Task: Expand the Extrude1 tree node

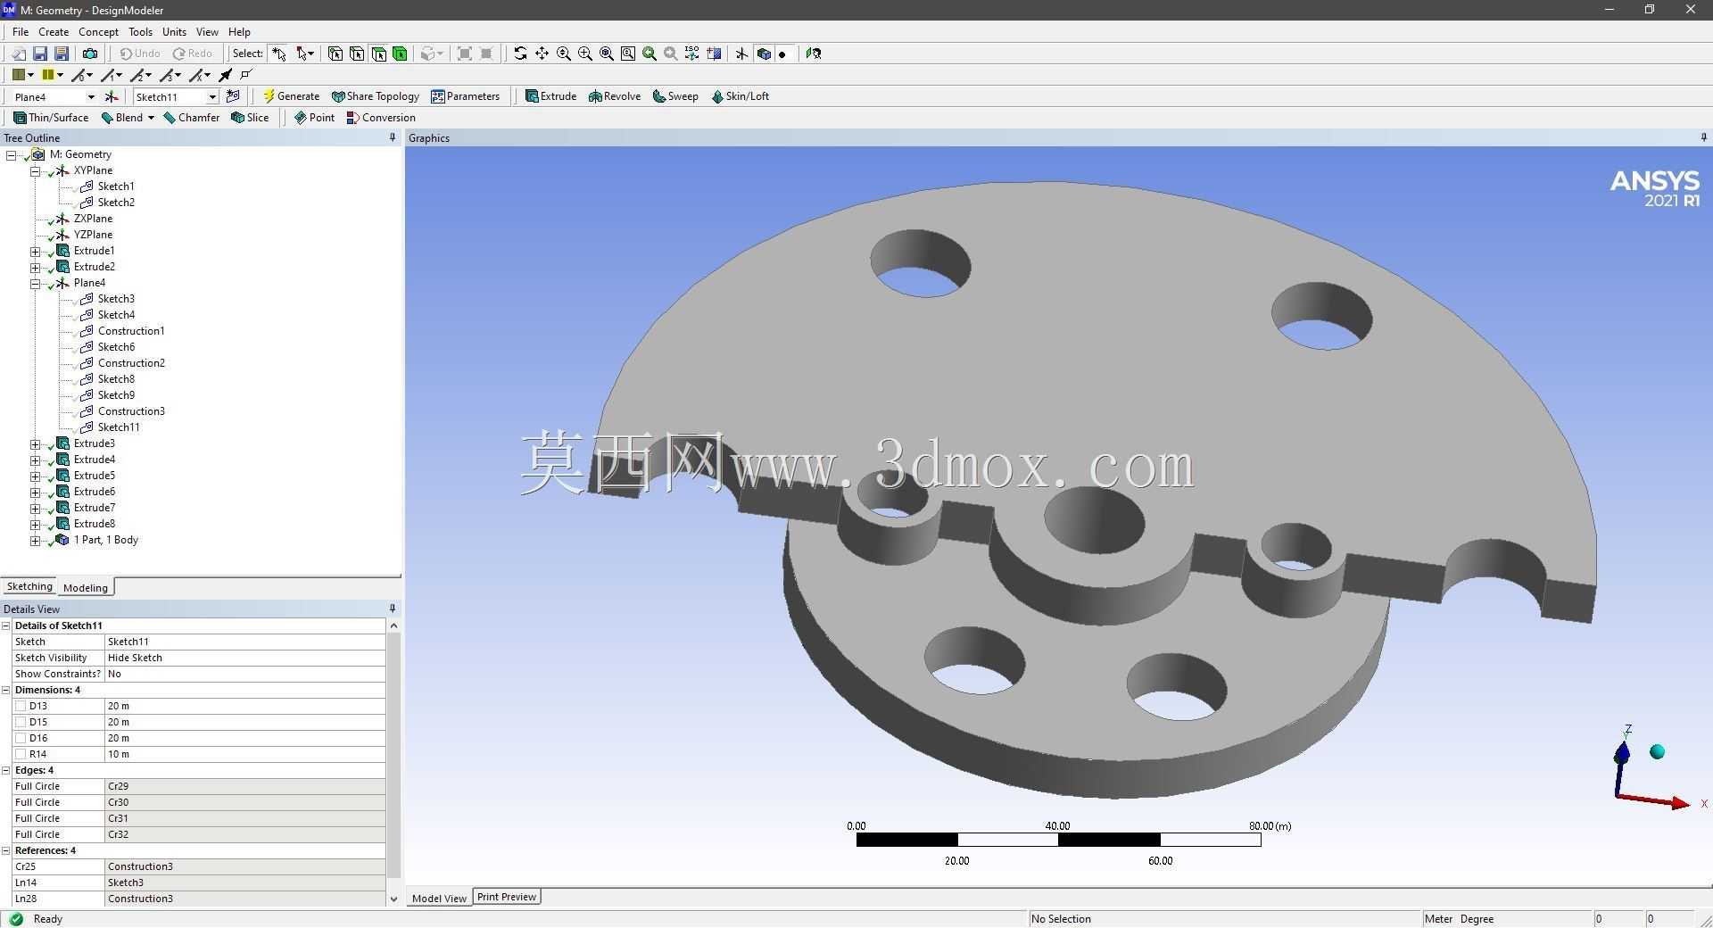Action: coord(36,252)
